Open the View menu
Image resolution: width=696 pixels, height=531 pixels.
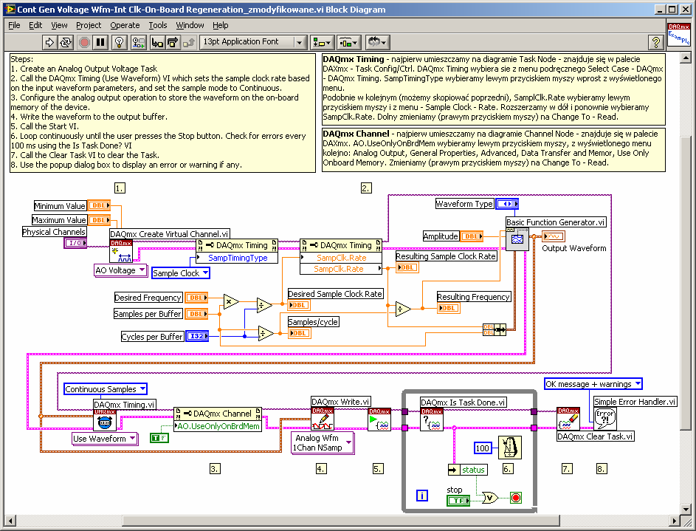(x=59, y=25)
